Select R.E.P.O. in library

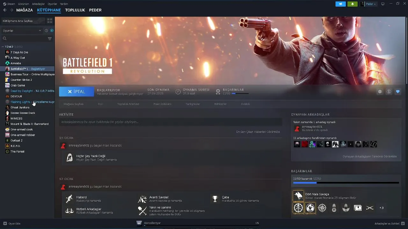[27, 146]
